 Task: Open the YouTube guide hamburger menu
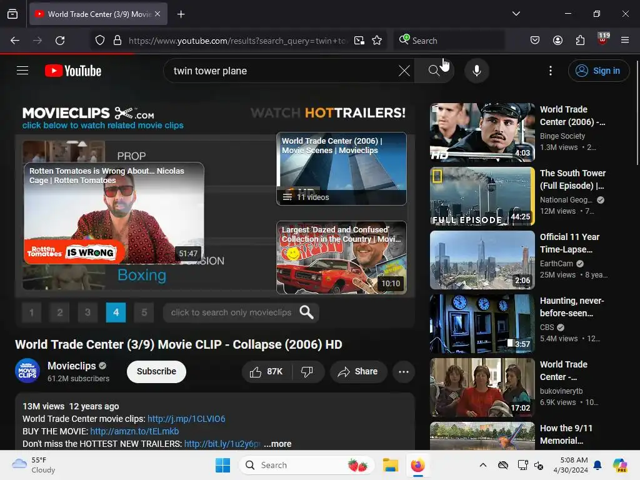coord(22,71)
